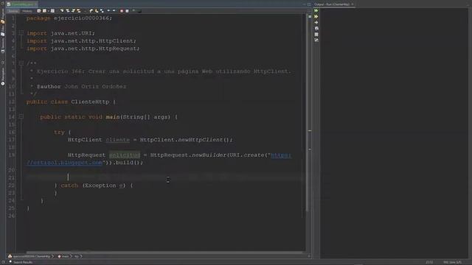Toggle Highlight Search in editor toolbar
Screen dimensions: 472x265
pyautogui.click(x=79, y=11)
